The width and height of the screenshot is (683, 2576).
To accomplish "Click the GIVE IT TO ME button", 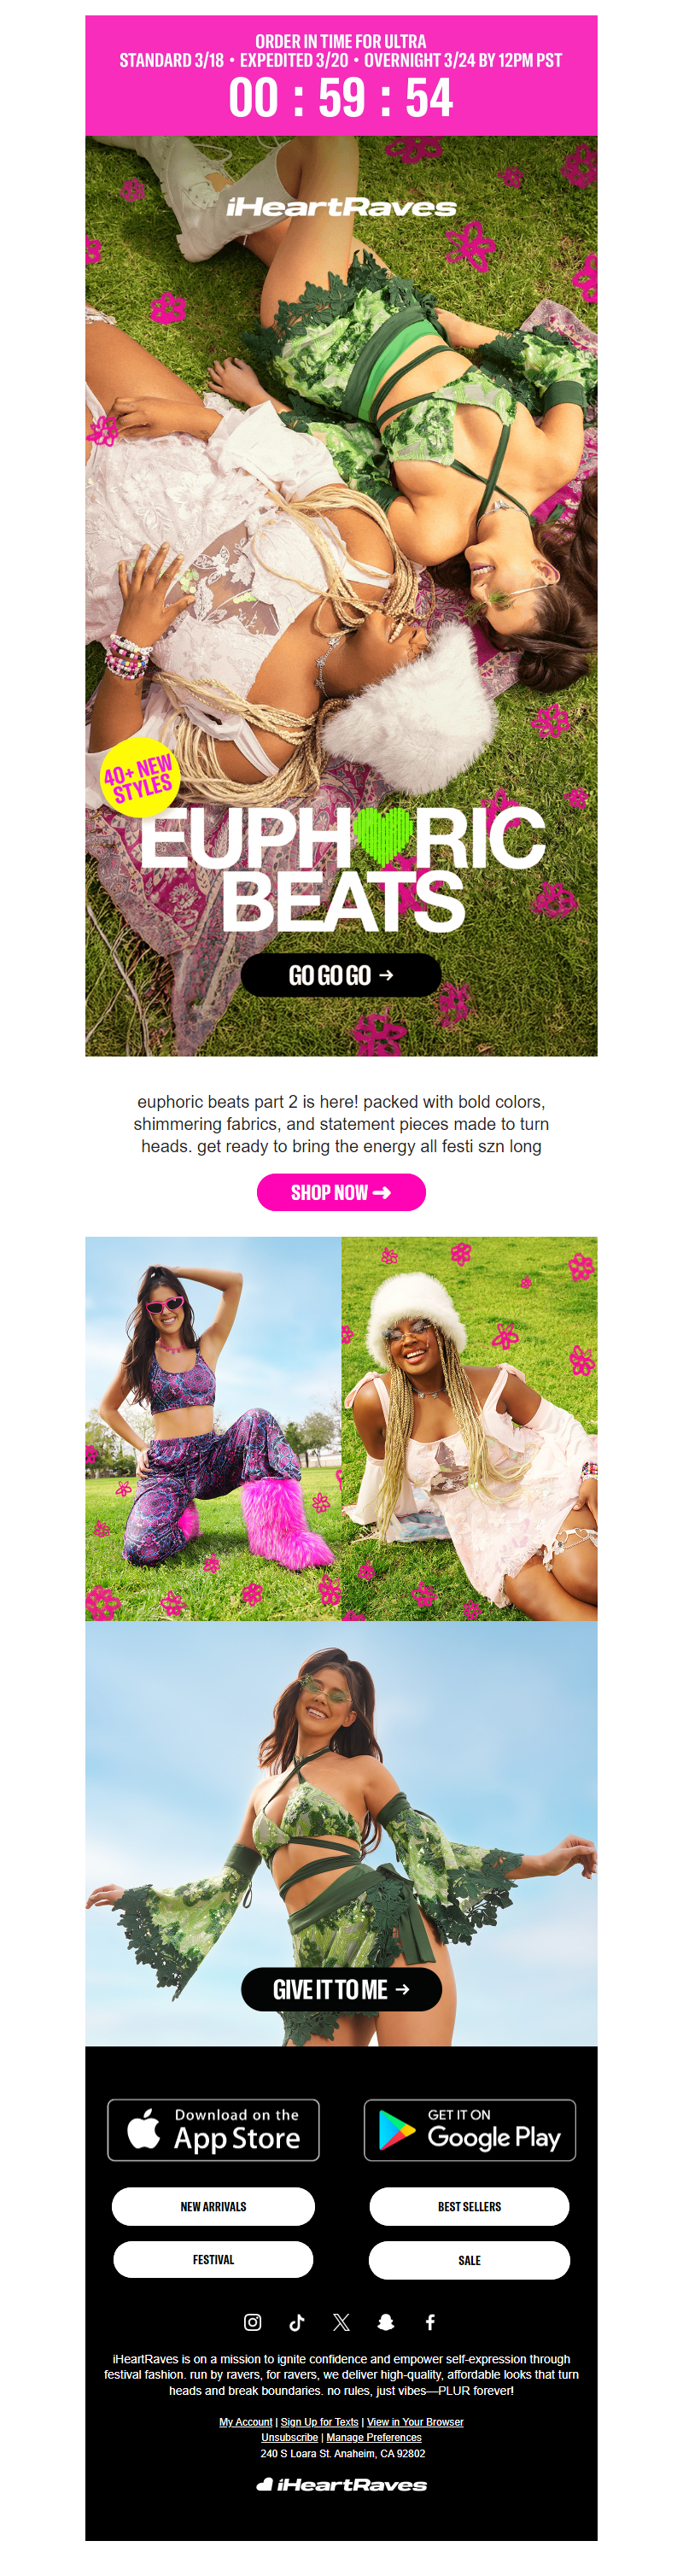I will point(341,1989).
